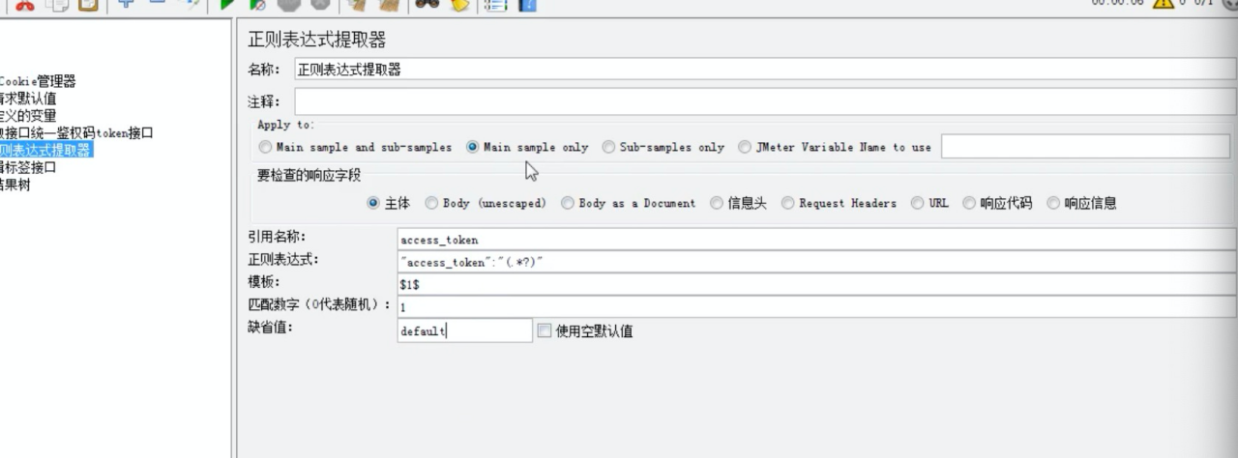Click Start no pauses toolbar icon
The width and height of the screenshot is (1238, 458).
coord(258,4)
